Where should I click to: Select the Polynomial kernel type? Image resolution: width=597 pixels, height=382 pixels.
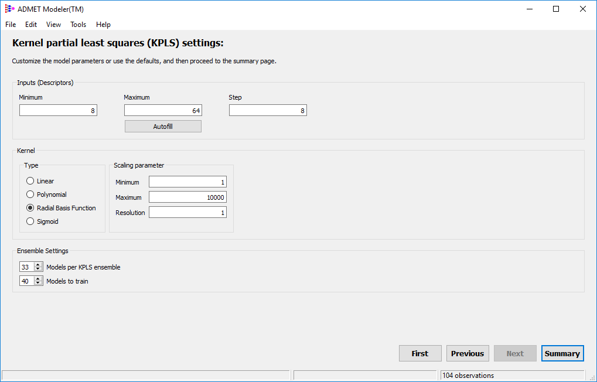click(x=46, y=195)
